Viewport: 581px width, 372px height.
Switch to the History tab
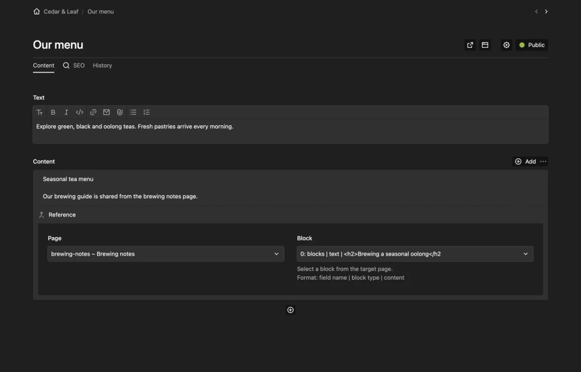coord(102,65)
